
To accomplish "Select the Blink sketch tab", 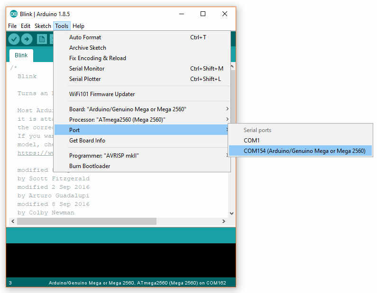I will [x=21, y=55].
